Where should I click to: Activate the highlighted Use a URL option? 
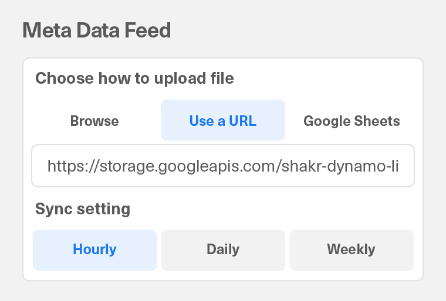[223, 121]
